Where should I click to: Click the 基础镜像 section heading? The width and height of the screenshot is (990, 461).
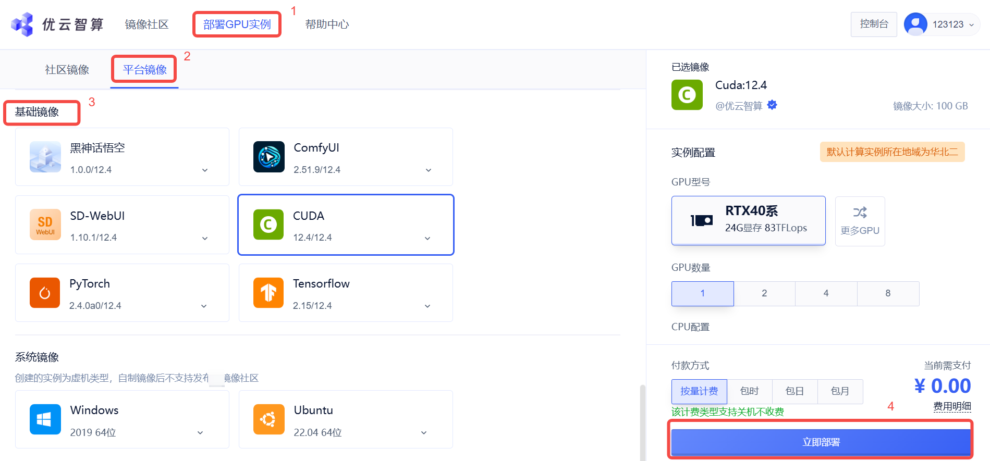[x=36, y=112]
